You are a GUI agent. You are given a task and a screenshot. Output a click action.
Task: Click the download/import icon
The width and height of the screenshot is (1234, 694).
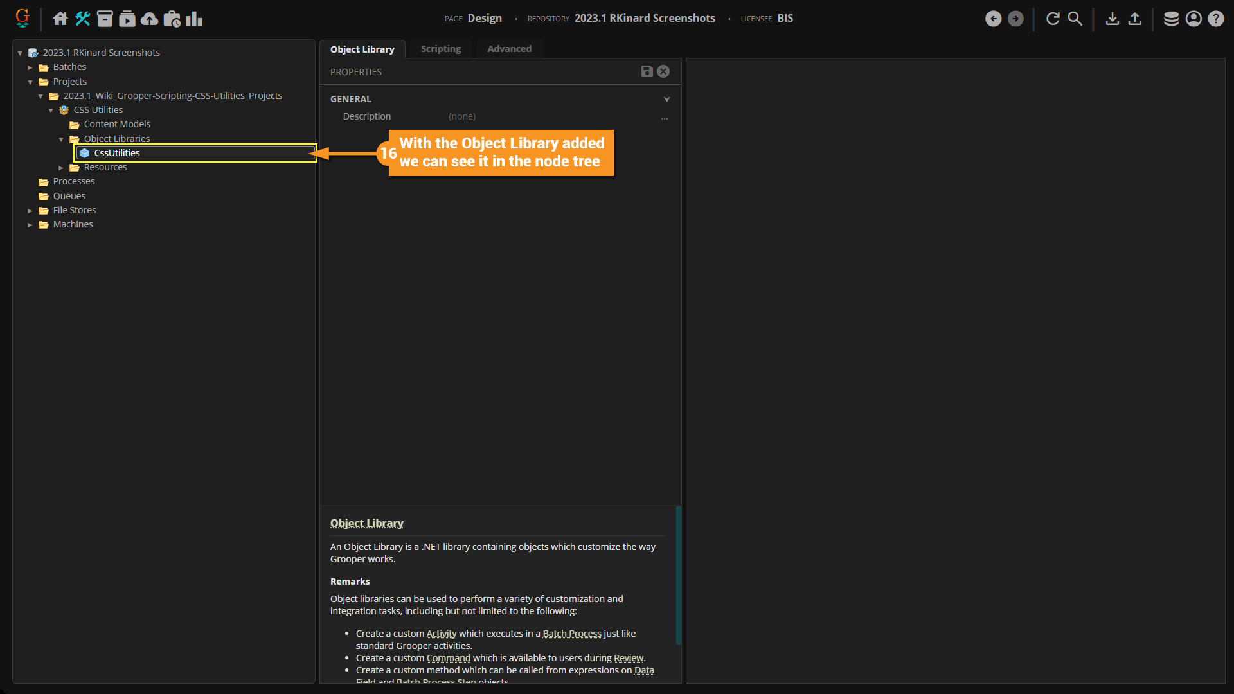pos(1113,19)
